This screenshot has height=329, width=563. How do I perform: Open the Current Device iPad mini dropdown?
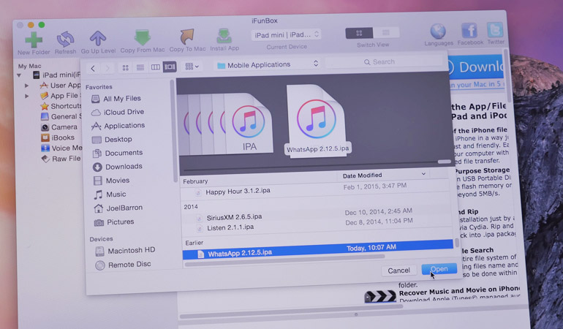click(x=286, y=34)
